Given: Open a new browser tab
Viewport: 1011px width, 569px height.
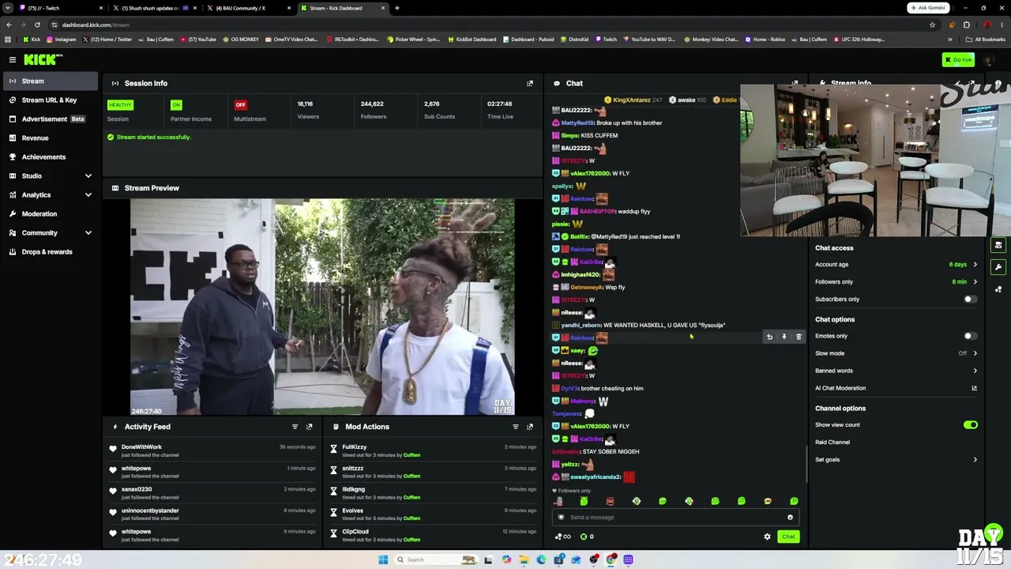Looking at the screenshot, I should (x=397, y=8).
